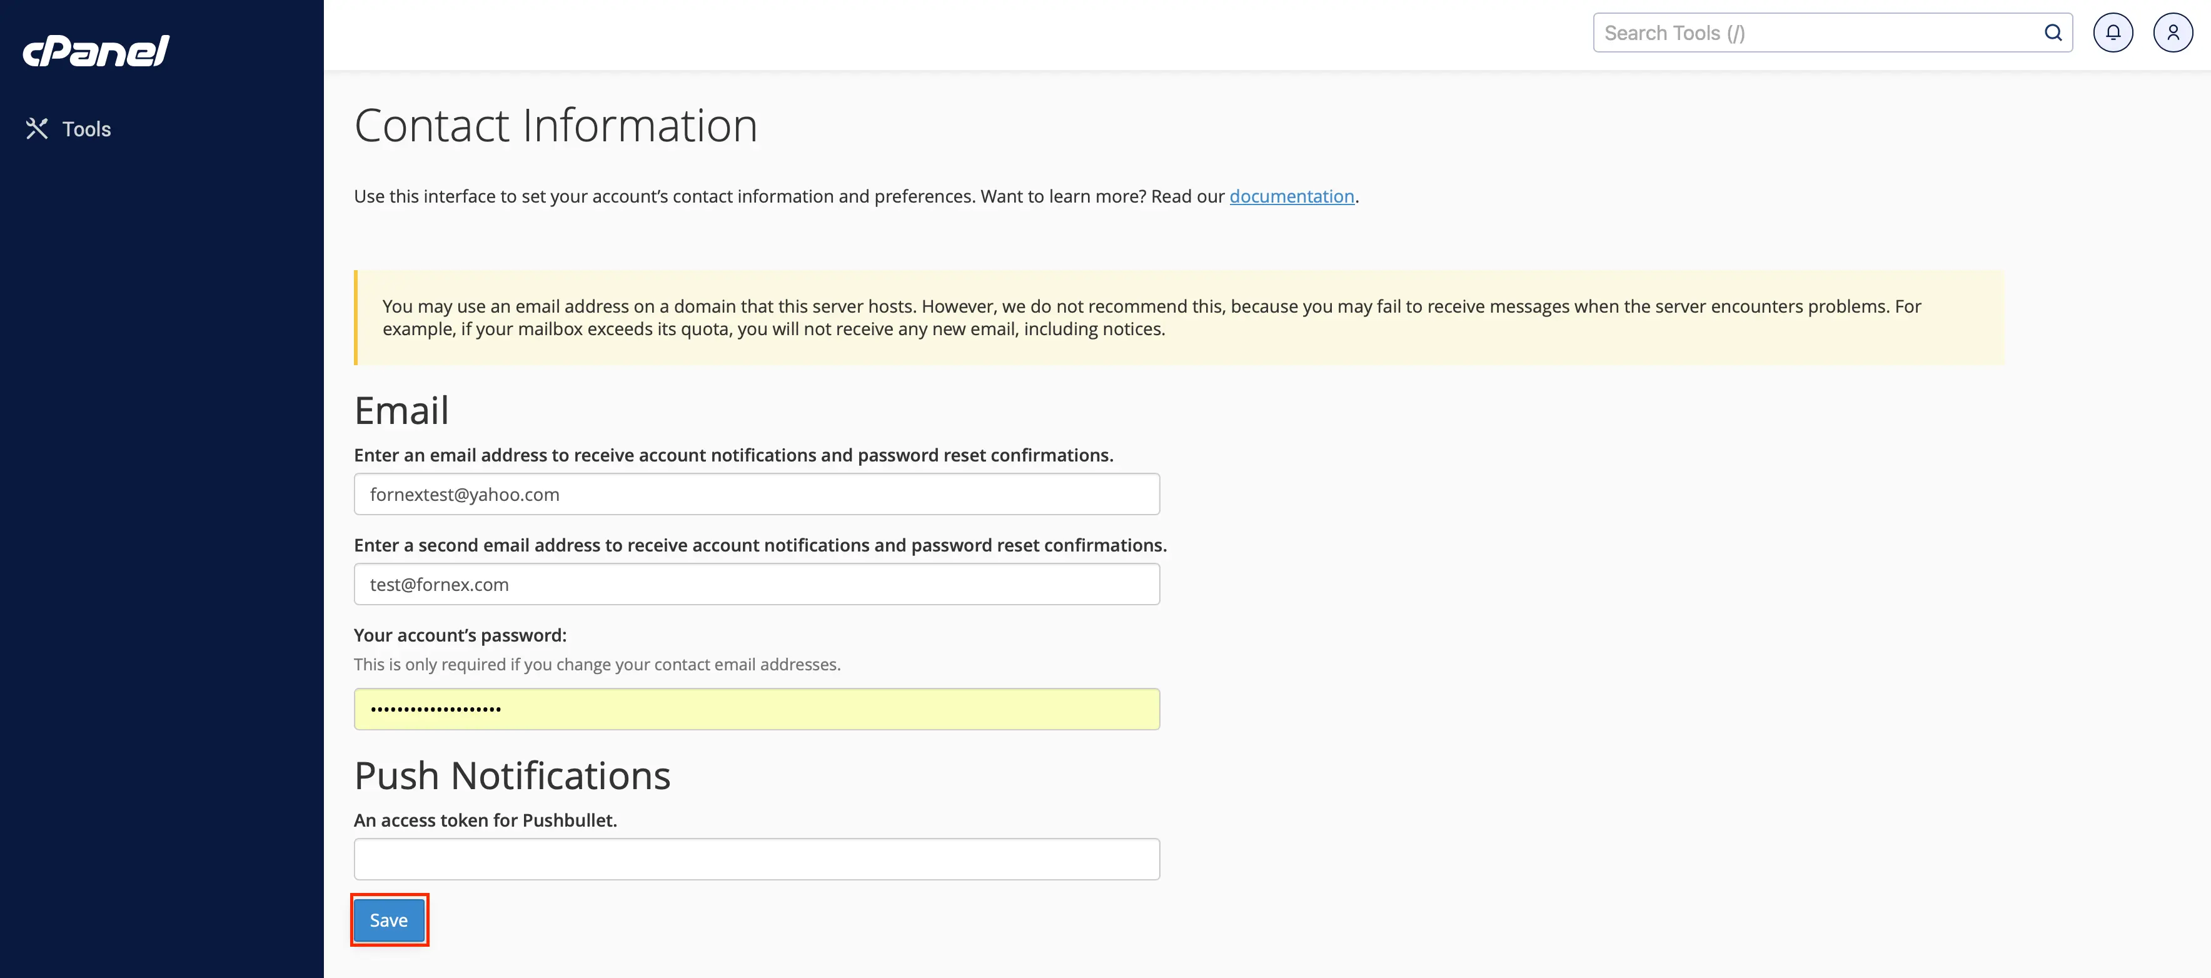Click the Email section heading
The image size is (2211, 978).
click(x=401, y=410)
